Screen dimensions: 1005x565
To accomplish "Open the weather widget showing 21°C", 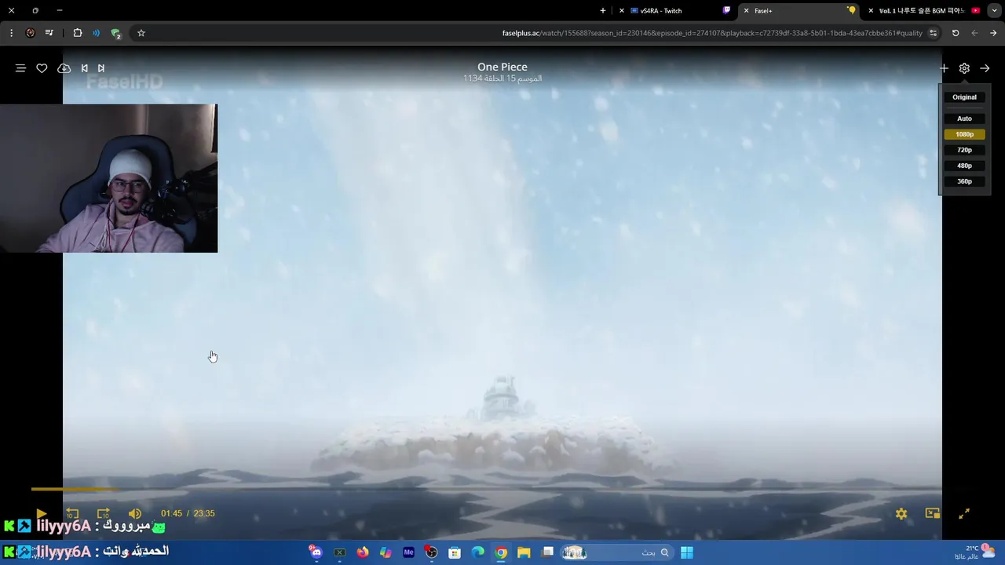I will click(x=974, y=552).
